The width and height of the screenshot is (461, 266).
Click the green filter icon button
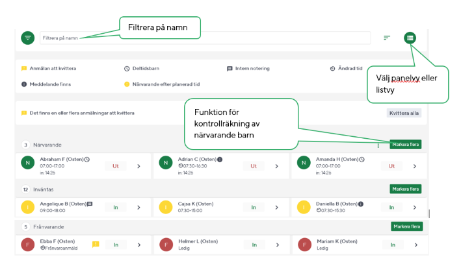pyautogui.click(x=27, y=38)
